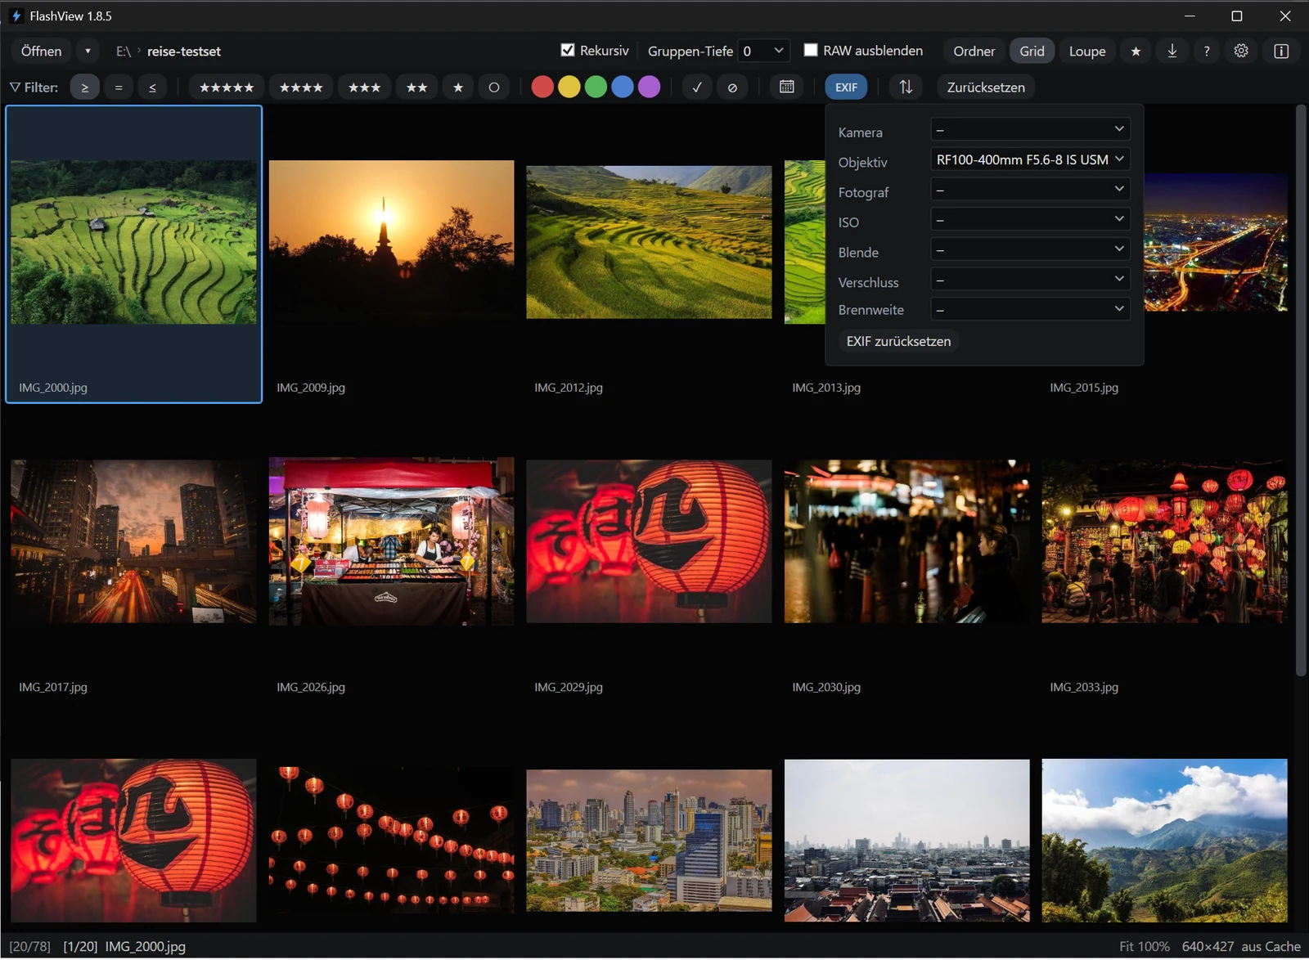1309x960 pixels.
Task: Open the Objektiv dropdown
Action: 1030,159
